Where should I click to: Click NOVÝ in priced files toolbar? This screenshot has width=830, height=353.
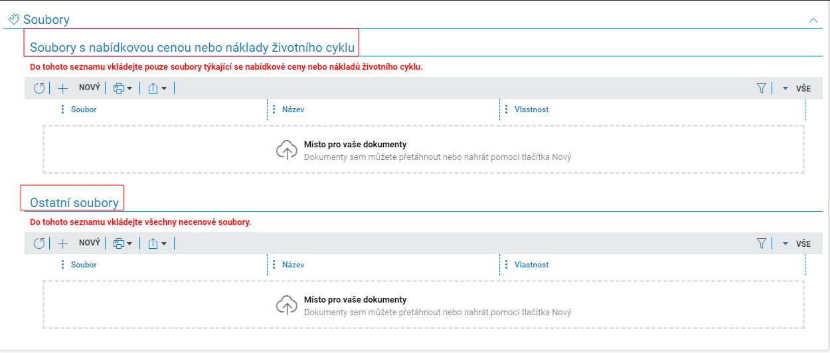tap(89, 88)
